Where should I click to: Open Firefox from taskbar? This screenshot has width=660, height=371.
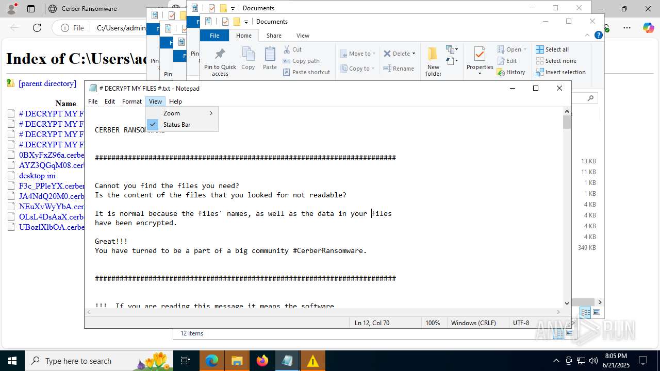click(262, 361)
